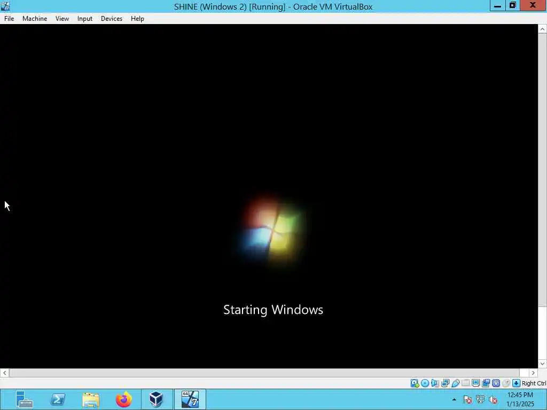The width and height of the screenshot is (547, 410).
Task: Click the V chip virtualization status icon
Action: click(496, 383)
